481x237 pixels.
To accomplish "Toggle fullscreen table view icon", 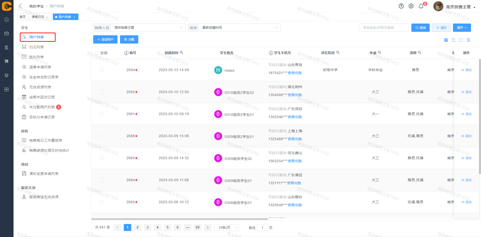I will tap(461, 40).
